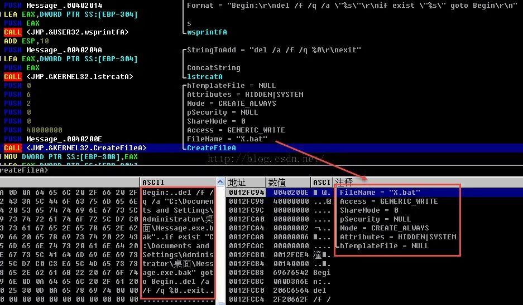Click the 数值 column header in stack pane
This screenshot has width=523, height=305.
click(288, 182)
